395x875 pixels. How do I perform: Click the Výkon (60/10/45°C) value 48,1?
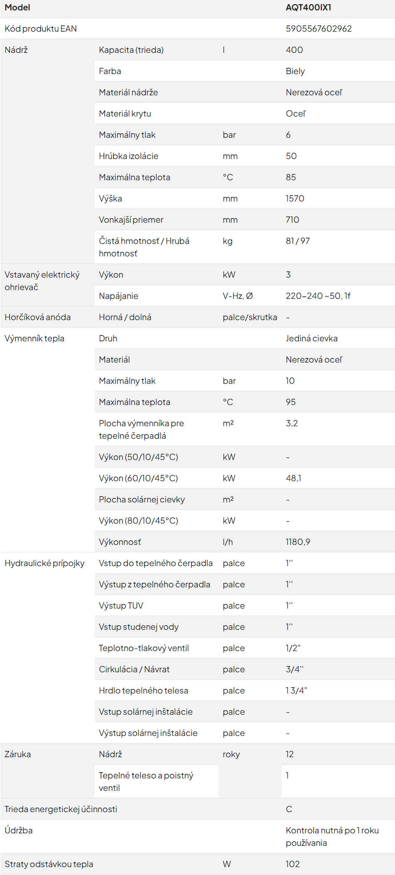294,478
